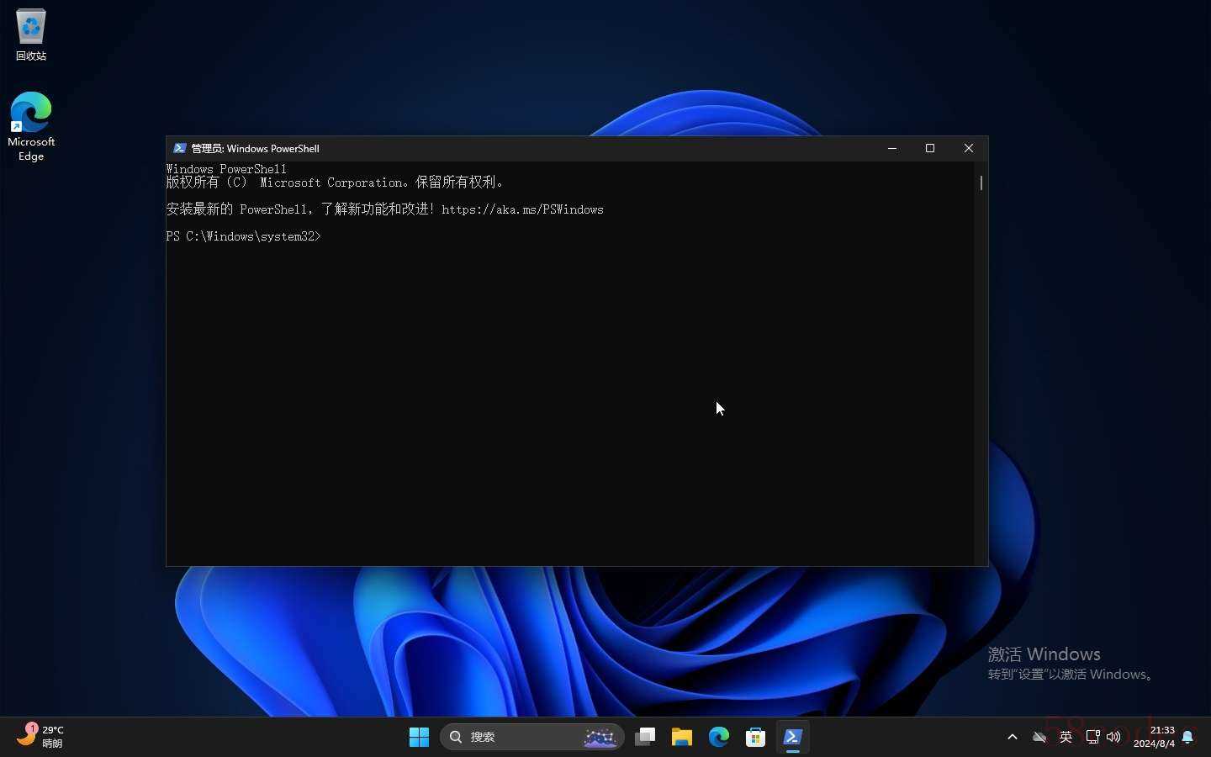Click the PS C:\Windows\system32> prompt line
Image resolution: width=1211 pixels, height=757 pixels.
coord(243,236)
